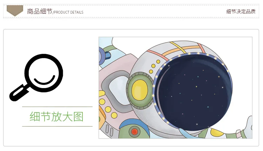Click the green ring around yellow ear piece
This screenshot has width=263, height=151.
[140, 91]
